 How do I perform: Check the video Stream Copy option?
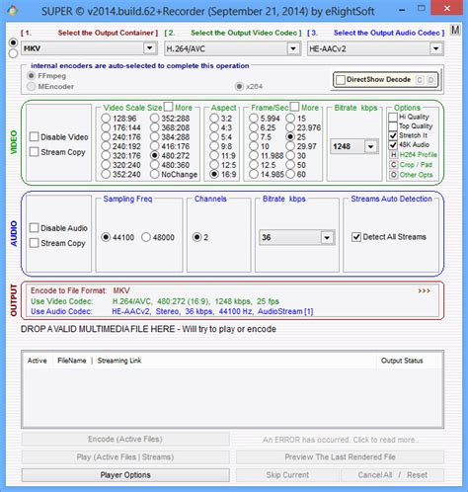pyautogui.click(x=34, y=152)
